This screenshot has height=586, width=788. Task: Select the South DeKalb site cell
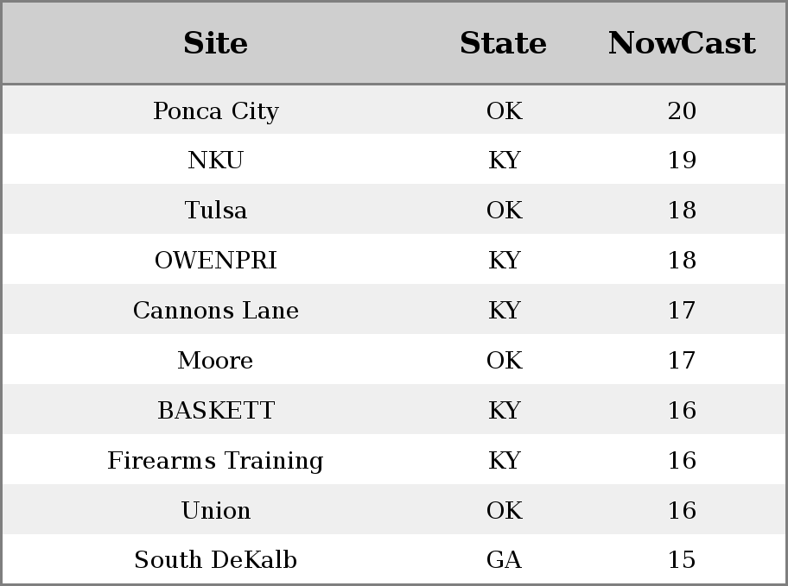[x=216, y=560]
